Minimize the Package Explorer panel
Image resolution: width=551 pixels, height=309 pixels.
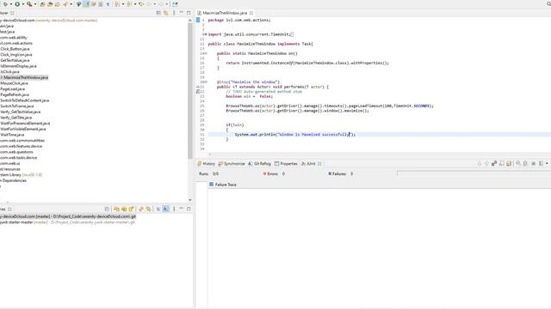[182, 13]
